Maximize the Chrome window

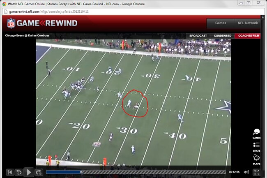pyautogui.click(x=249, y=3)
